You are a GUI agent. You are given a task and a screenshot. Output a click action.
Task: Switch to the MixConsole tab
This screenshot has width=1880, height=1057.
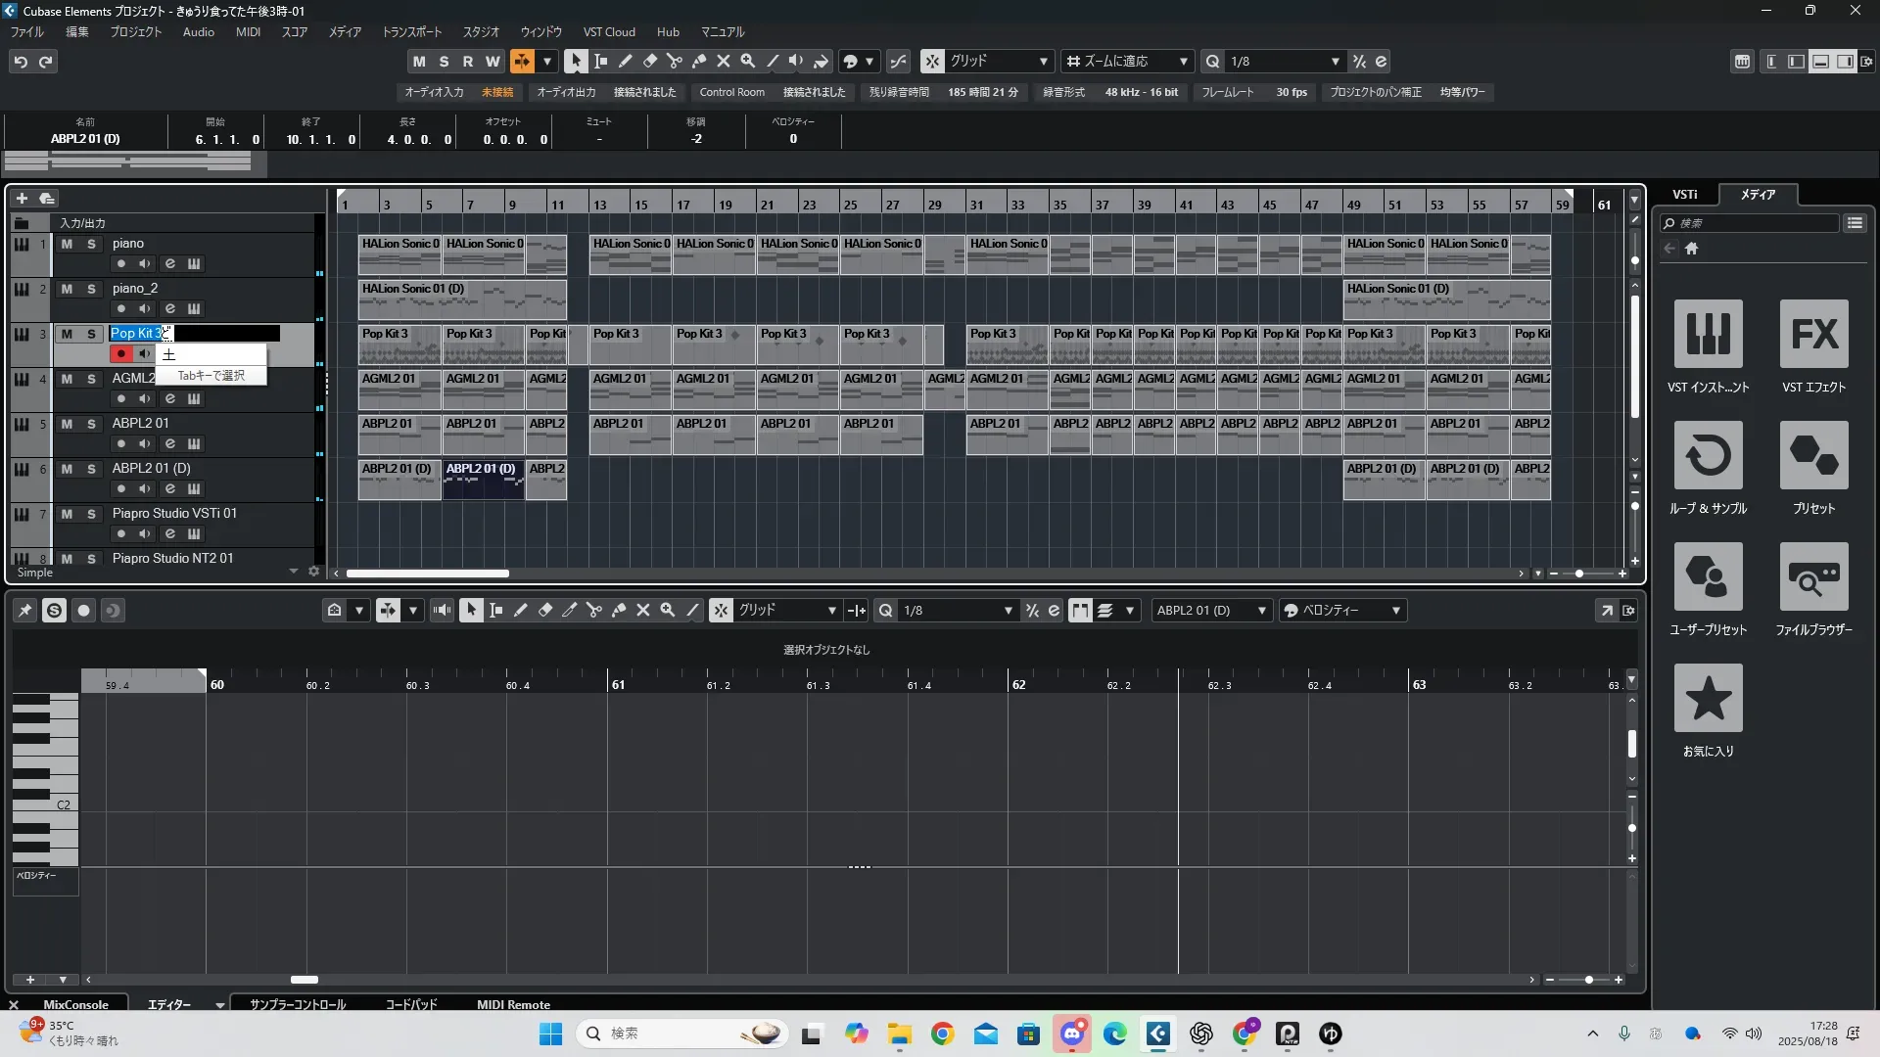[75, 1004]
